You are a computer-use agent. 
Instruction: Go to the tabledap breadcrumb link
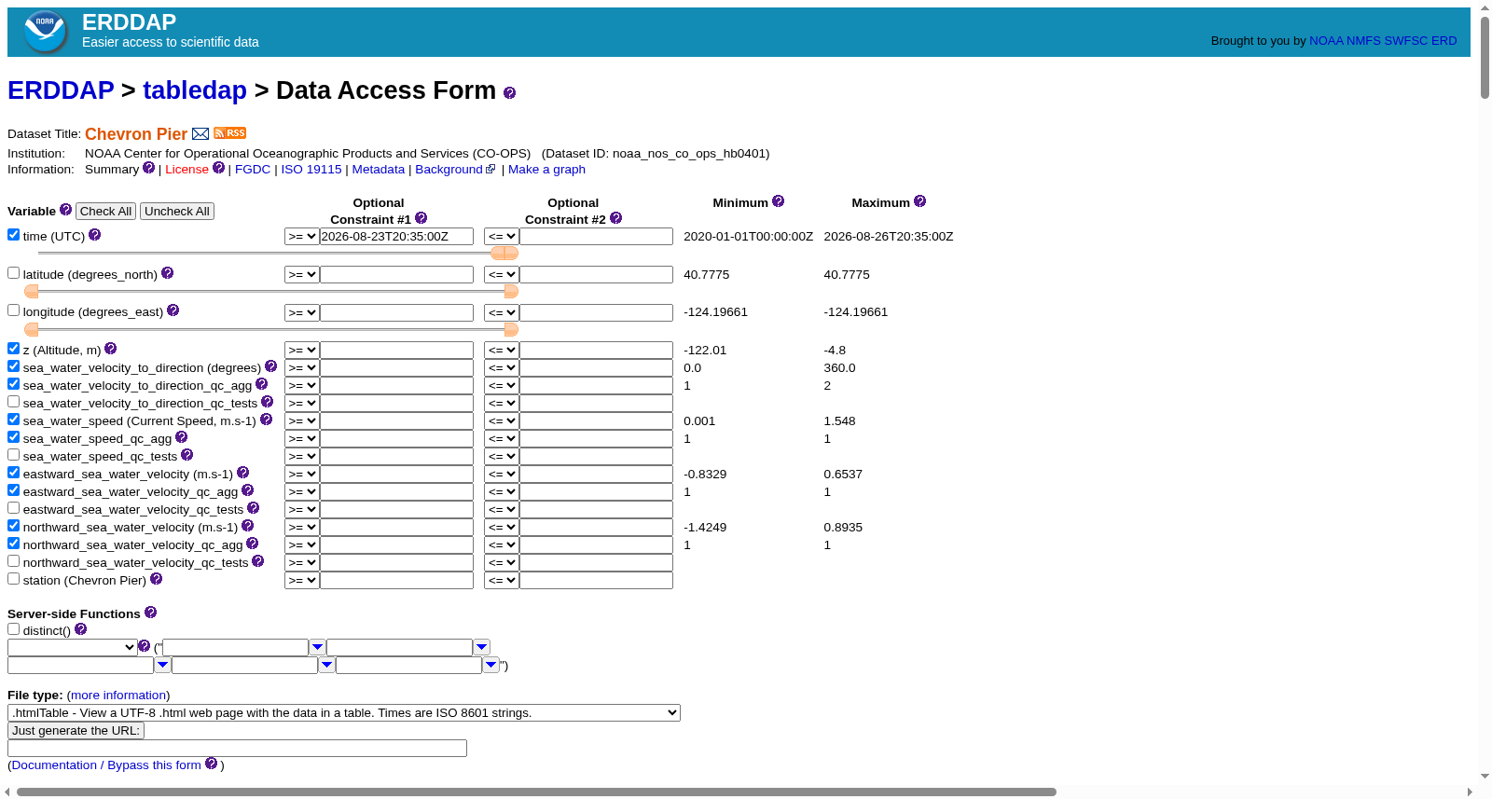click(195, 90)
